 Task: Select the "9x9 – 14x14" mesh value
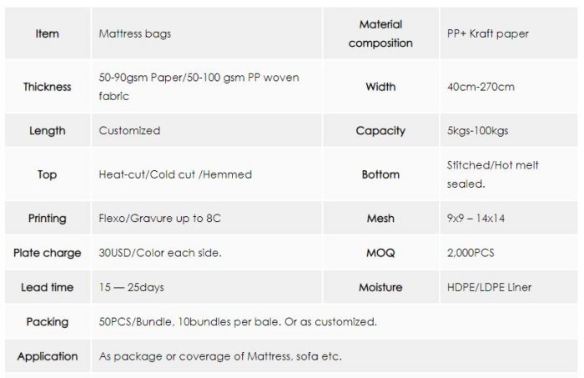tap(476, 219)
